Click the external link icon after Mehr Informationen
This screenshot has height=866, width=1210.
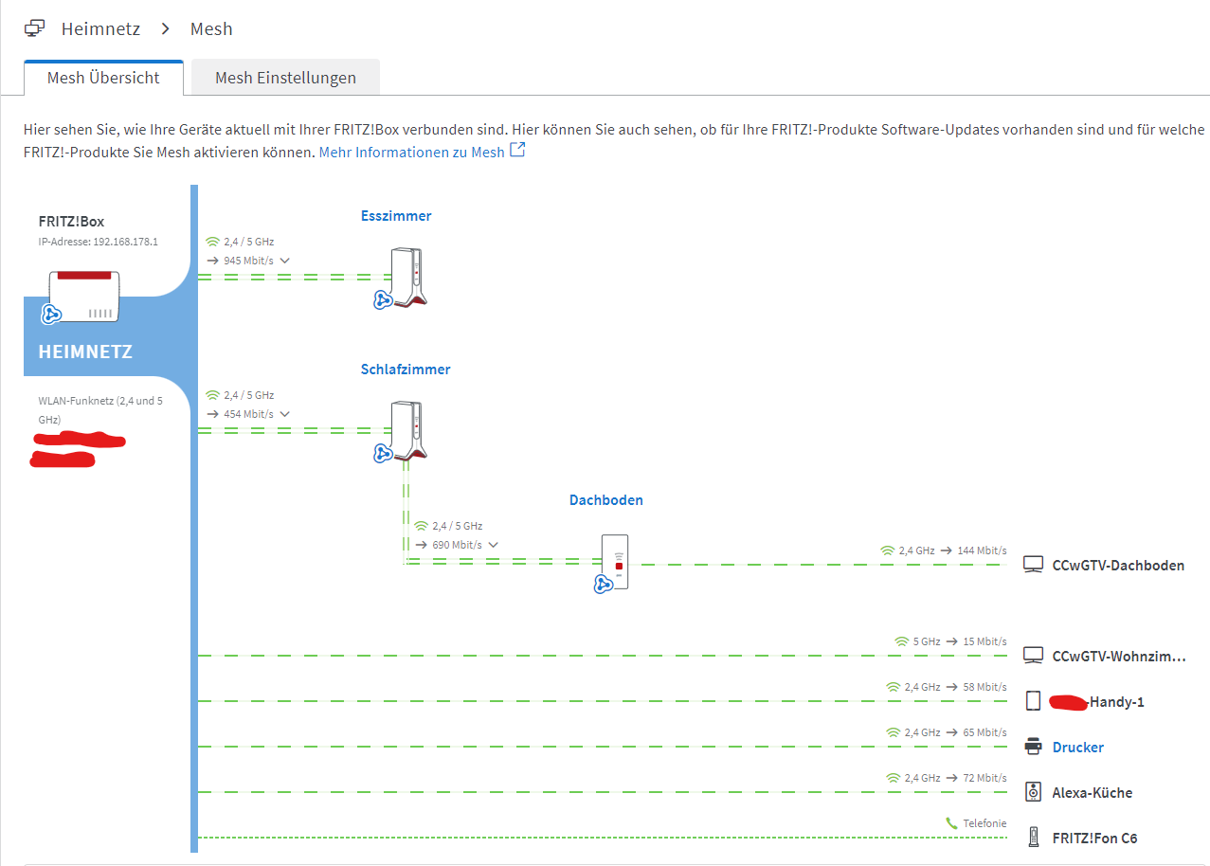517,151
